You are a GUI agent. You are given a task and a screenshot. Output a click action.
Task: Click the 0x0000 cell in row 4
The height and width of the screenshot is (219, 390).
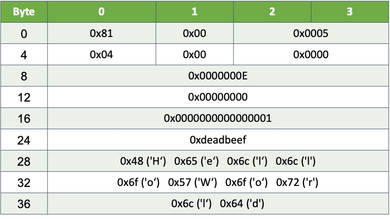[311, 55]
